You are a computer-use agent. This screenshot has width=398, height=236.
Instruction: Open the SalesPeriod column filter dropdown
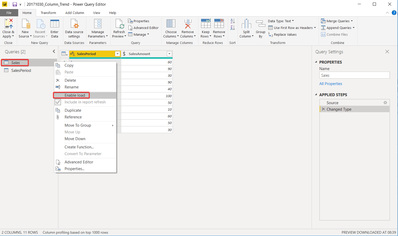tap(118, 54)
